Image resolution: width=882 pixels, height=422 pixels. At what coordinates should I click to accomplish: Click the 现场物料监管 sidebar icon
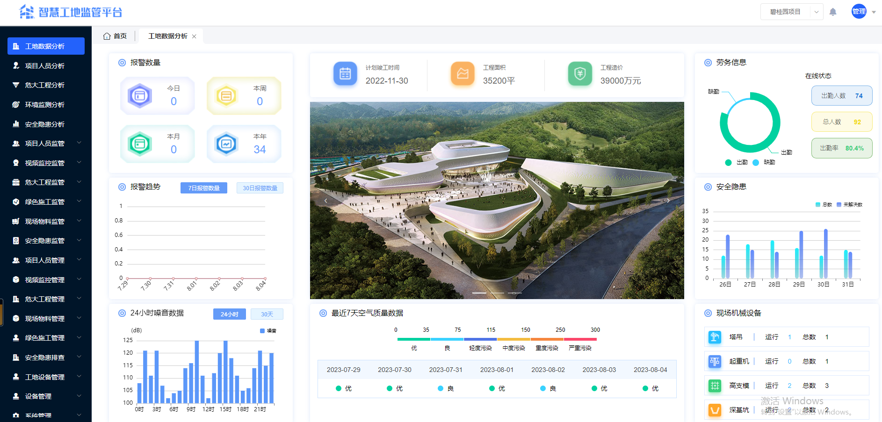click(16, 221)
